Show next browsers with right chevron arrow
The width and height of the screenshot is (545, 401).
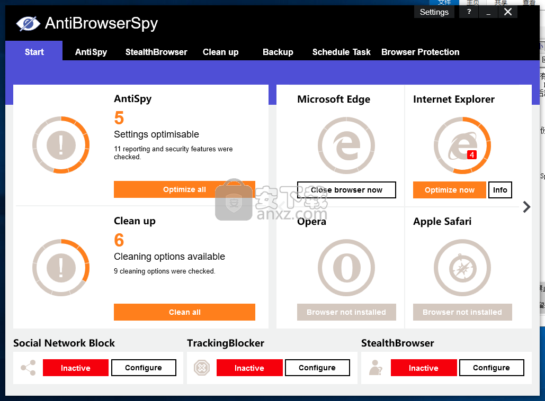[526, 207]
